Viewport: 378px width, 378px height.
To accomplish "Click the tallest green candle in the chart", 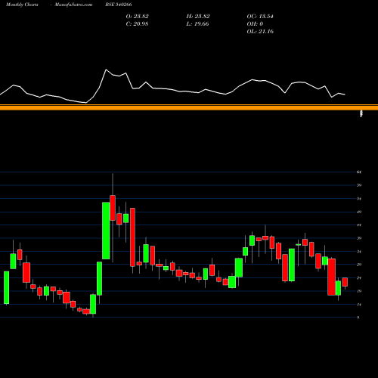I will pos(106,231).
